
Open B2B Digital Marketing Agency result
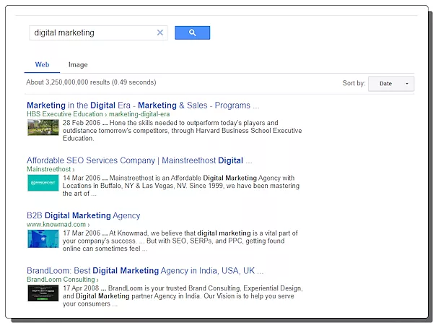point(83,215)
